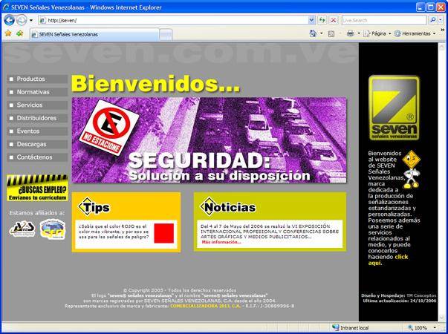Click the browser Back arrow button

(9, 20)
